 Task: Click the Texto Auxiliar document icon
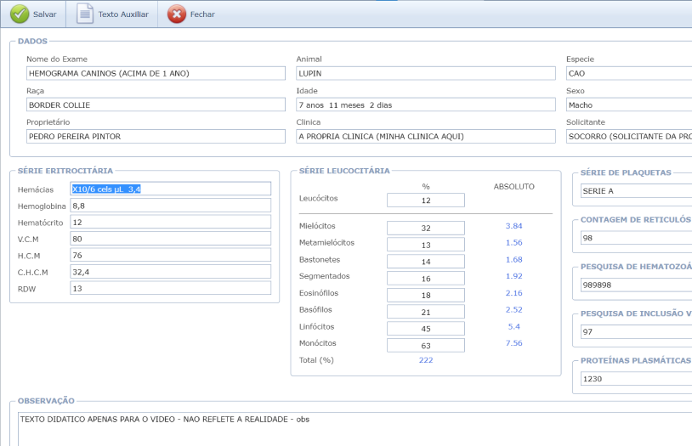(x=85, y=14)
